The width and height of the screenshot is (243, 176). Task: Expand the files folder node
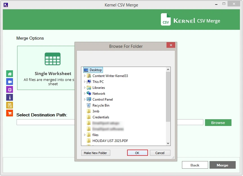point(85,135)
